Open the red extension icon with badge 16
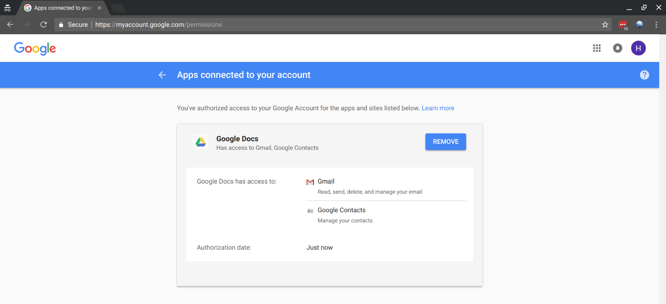 tap(623, 25)
